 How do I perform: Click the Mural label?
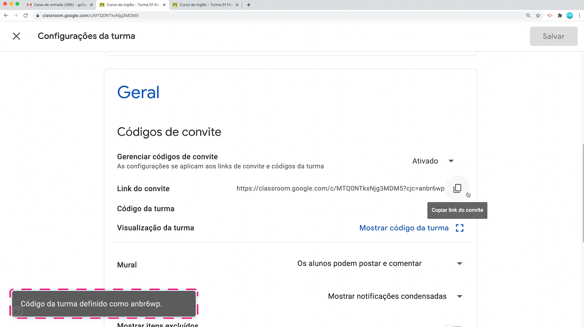[127, 265]
